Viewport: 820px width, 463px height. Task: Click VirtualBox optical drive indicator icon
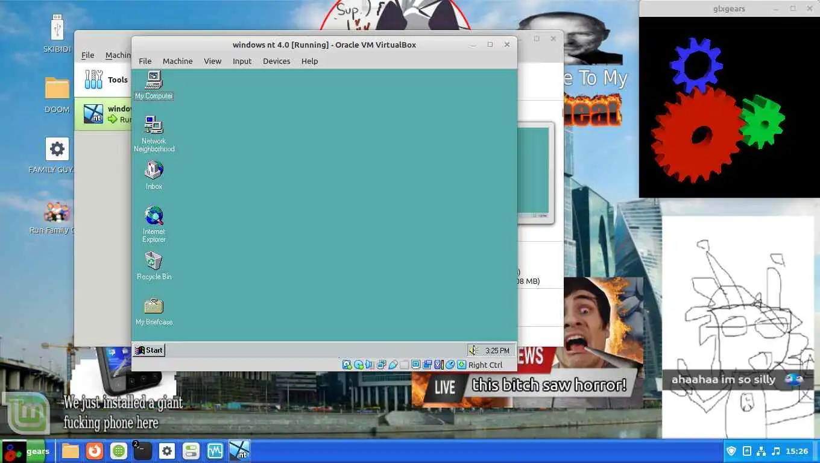click(359, 365)
